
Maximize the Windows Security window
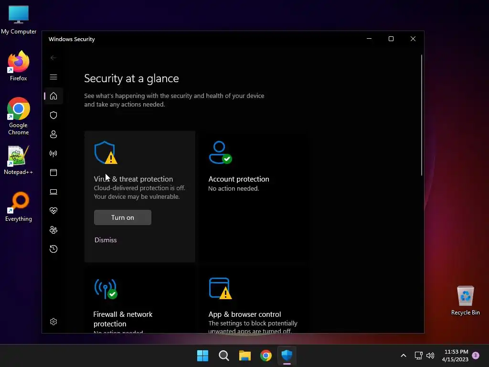[391, 39]
